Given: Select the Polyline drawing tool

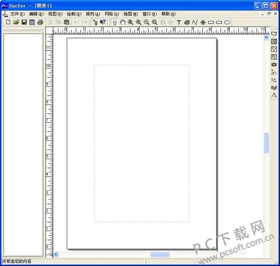Looking at the screenshot, I should pos(195,22).
